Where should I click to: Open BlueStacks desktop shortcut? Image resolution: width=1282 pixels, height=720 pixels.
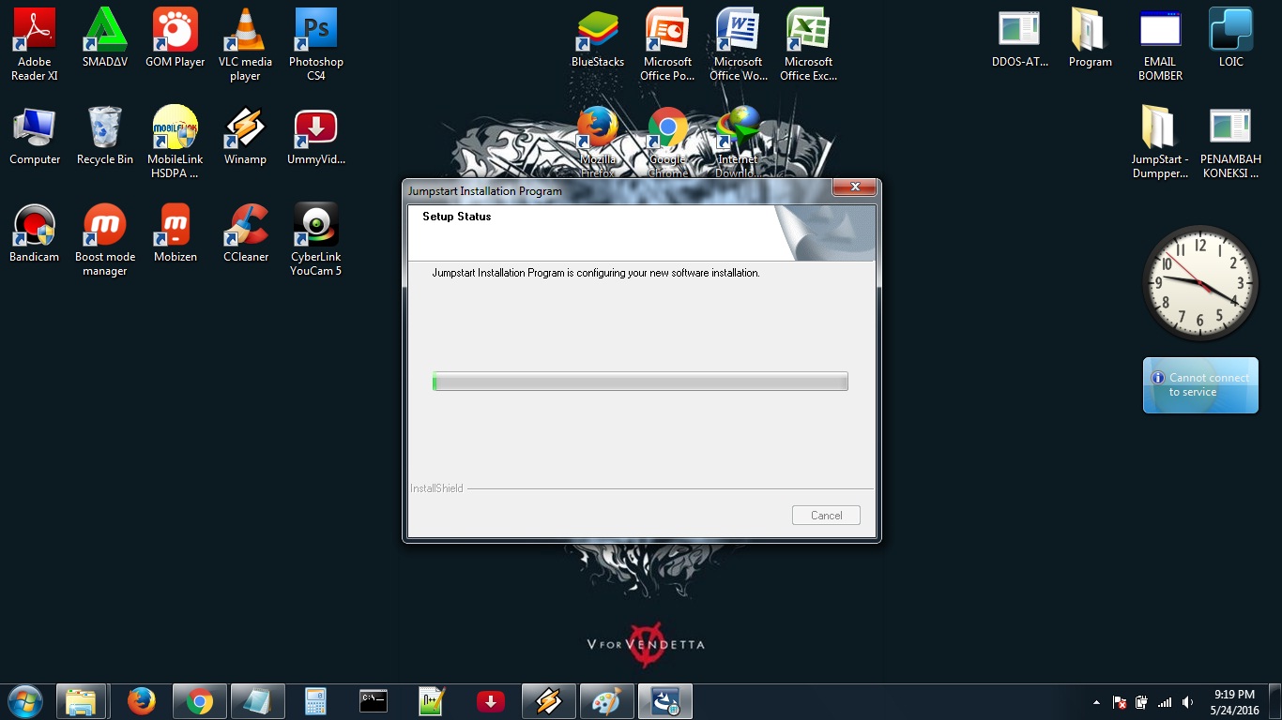coord(598,37)
